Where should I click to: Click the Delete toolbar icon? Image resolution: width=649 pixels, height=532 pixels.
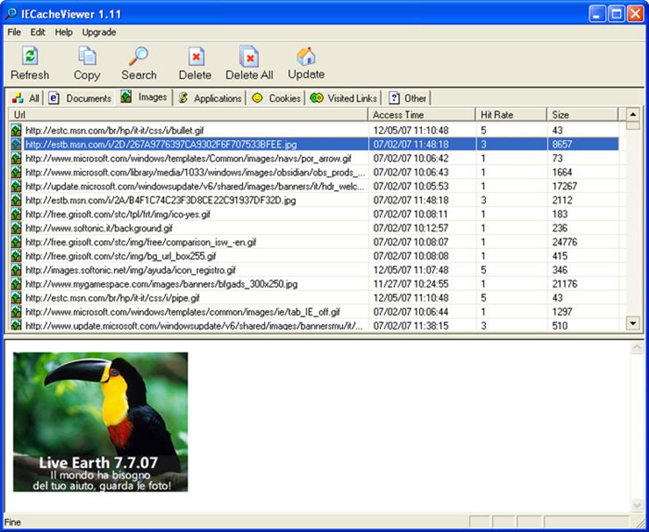(x=194, y=61)
